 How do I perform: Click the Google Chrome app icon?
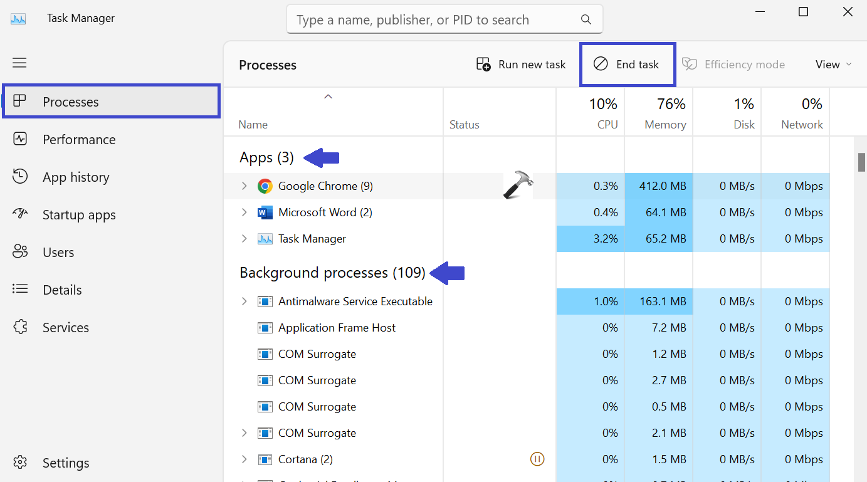(265, 186)
